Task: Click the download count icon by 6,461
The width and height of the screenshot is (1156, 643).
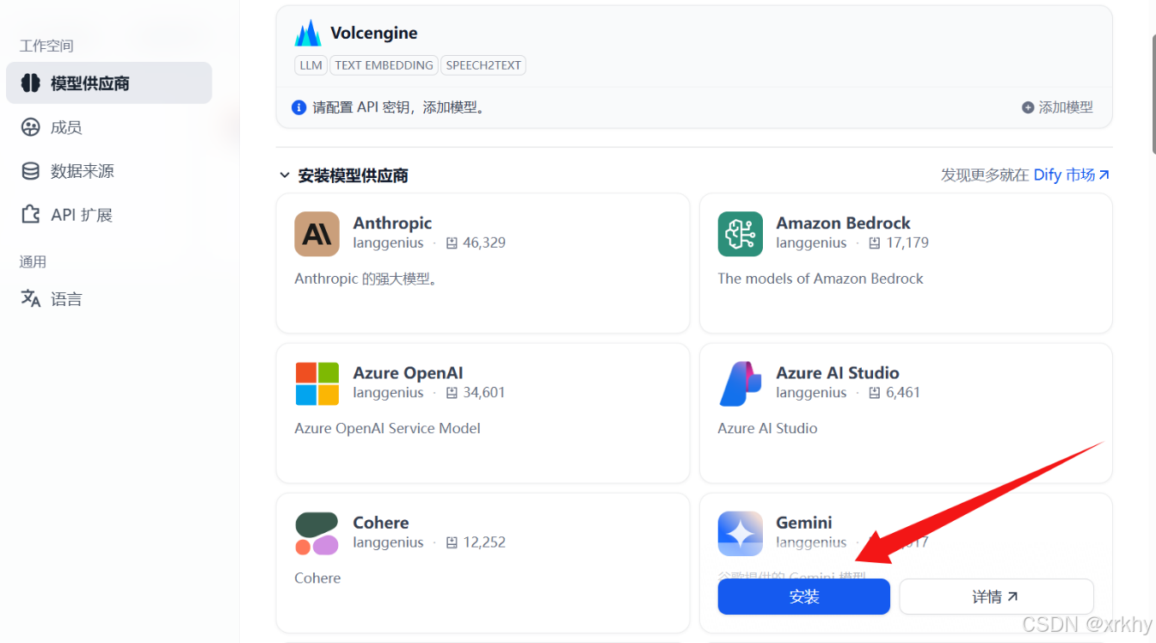Action: click(875, 393)
